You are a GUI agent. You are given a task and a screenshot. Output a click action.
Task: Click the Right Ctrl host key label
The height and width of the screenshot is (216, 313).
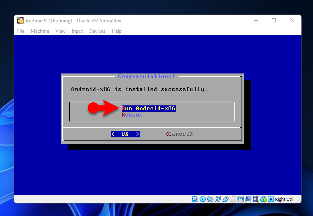tap(284, 199)
